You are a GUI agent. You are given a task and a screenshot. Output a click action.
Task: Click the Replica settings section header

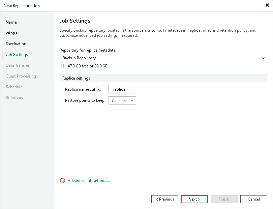coord(163,78)
